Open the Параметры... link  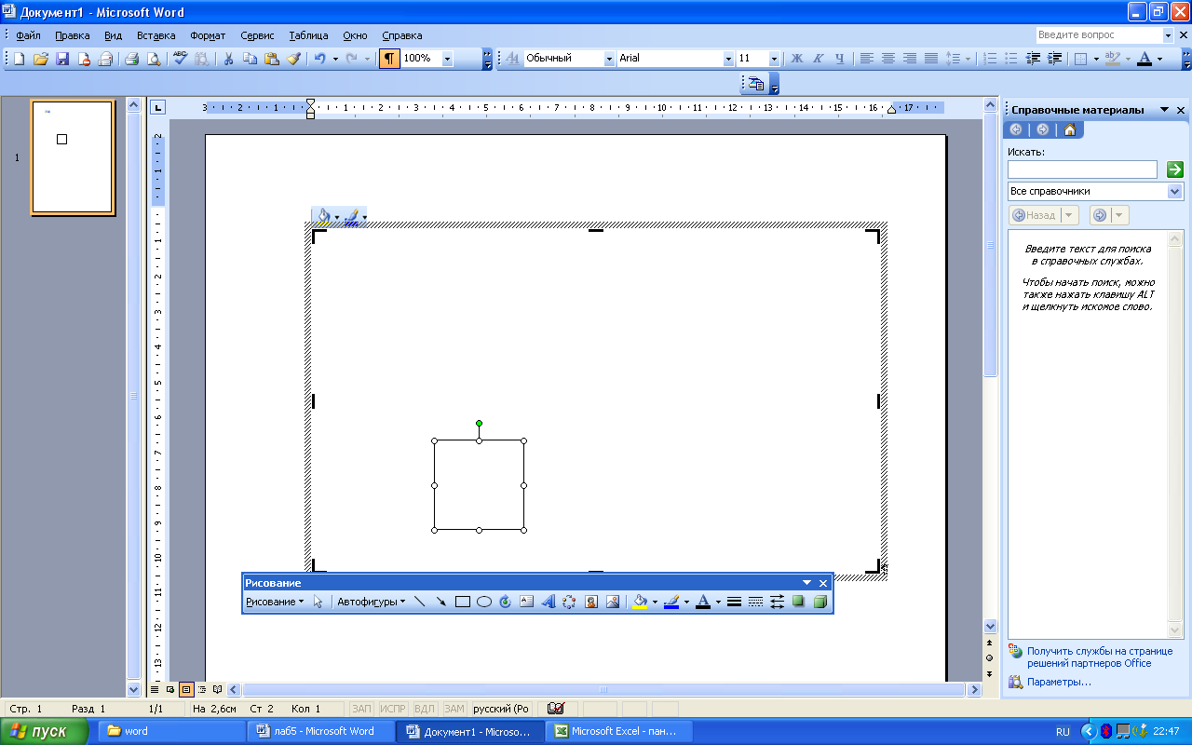pyautogui.click(x=1059, y=682)
